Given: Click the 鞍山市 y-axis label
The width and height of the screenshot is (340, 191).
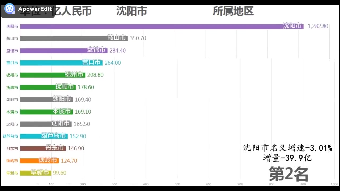Looking at the screenshot, I should [x=12, y=39].
